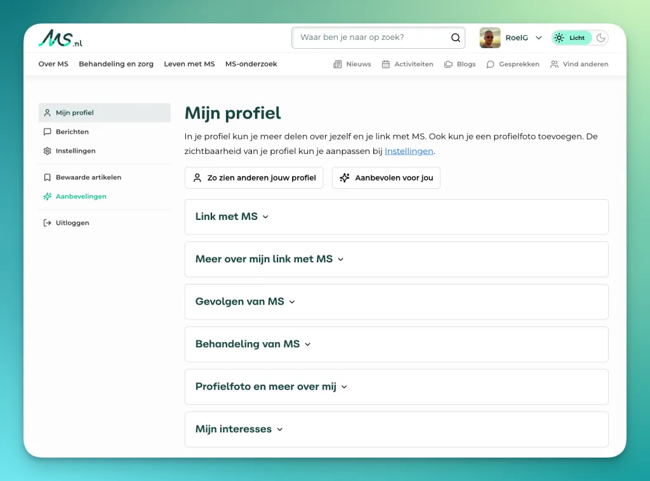Open Behandeling en zorg menu
Image resolution: width=650 pixels, height=481 pixels.
(116, 64)
